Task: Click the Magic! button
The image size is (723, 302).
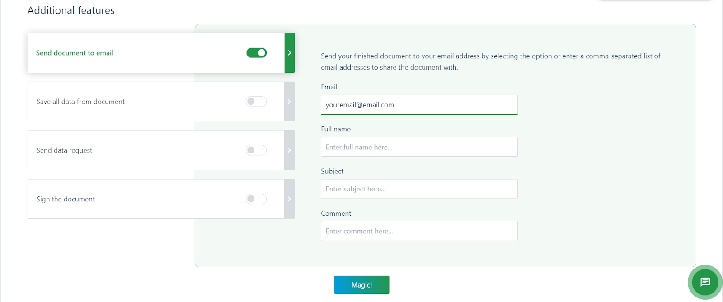Action: 361,285
